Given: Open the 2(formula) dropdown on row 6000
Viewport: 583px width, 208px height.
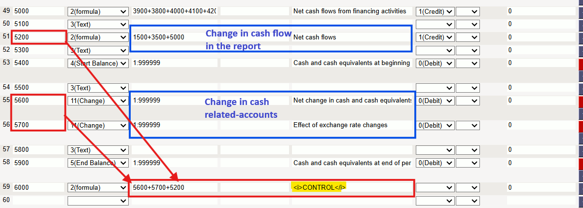Looking at the screenshot, I should pyautogui.click(x=97, y=188).
